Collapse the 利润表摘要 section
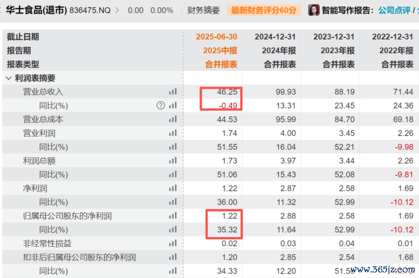 click(8, 79)
